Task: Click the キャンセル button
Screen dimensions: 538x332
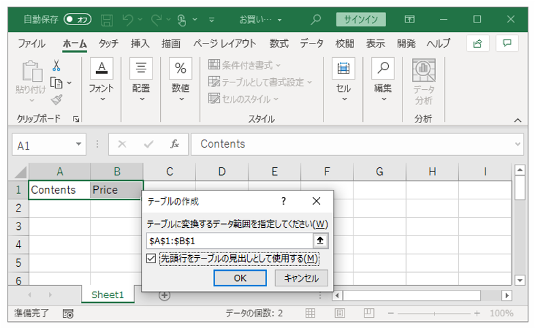Action: coord(301,278)
